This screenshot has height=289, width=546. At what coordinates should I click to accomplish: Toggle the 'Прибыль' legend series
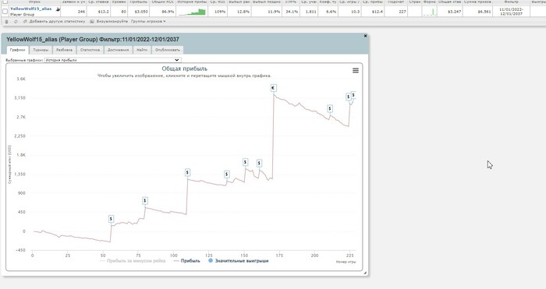(x=186, y=261)
